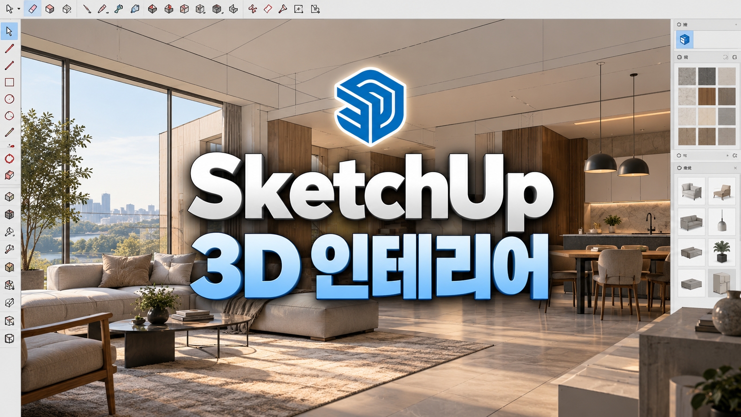Choose the Circle tool with center dot
The width and height of the screenshot is (741, 417).
[x=9, y=99]
